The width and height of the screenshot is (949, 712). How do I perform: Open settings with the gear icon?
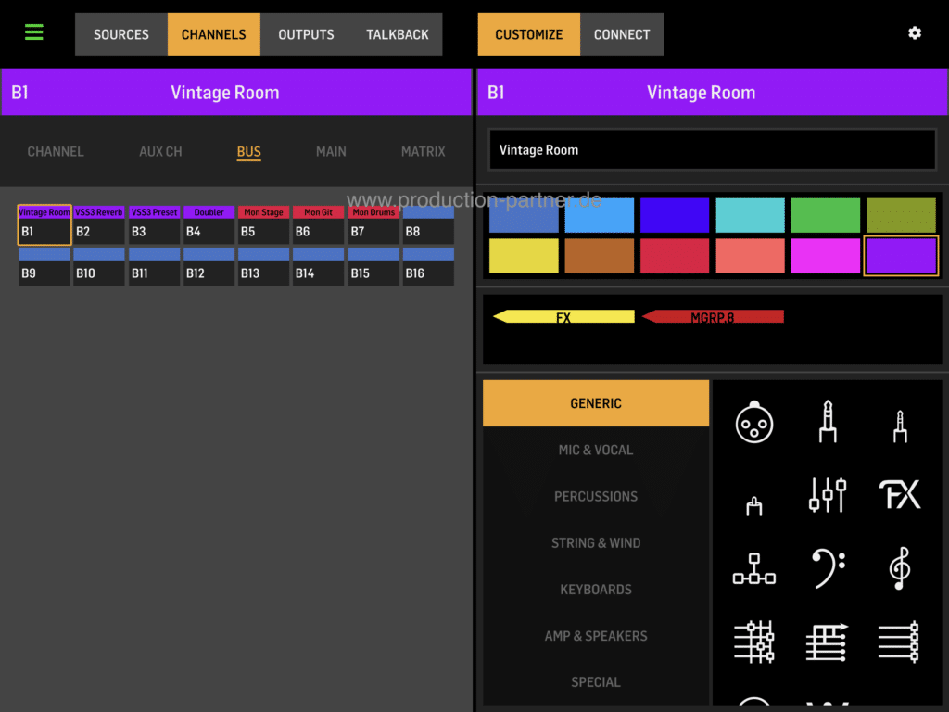[914, 33]
